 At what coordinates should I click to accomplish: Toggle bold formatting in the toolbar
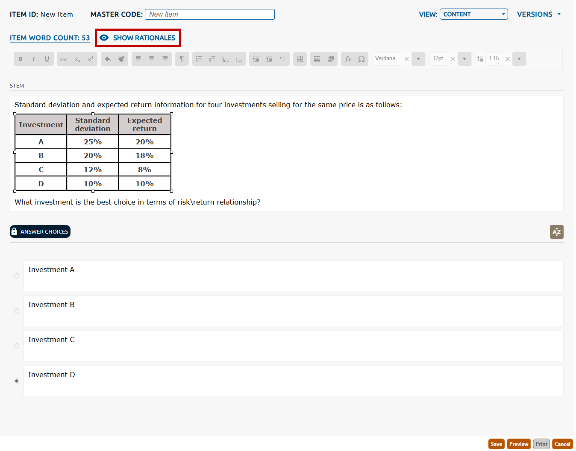(x=20, y=59)
